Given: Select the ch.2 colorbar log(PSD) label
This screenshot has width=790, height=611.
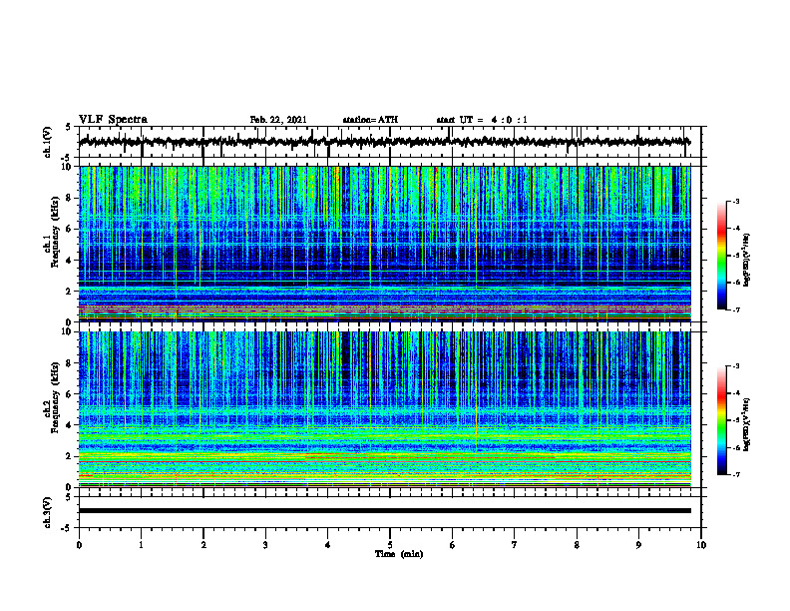Looking at the screenshot, I should (746, 424).
